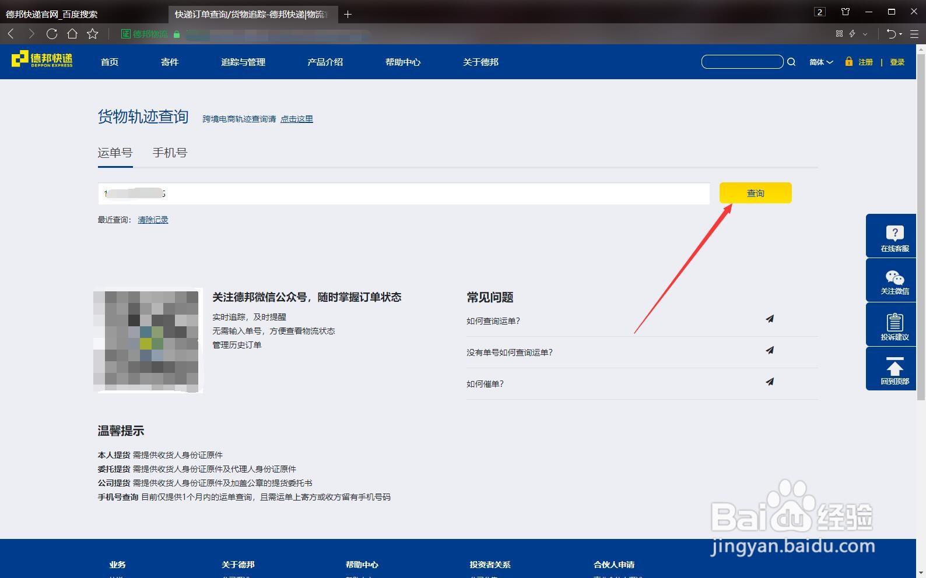Open arrow for 没有单号如何查询运单 question

click(770, 350)
